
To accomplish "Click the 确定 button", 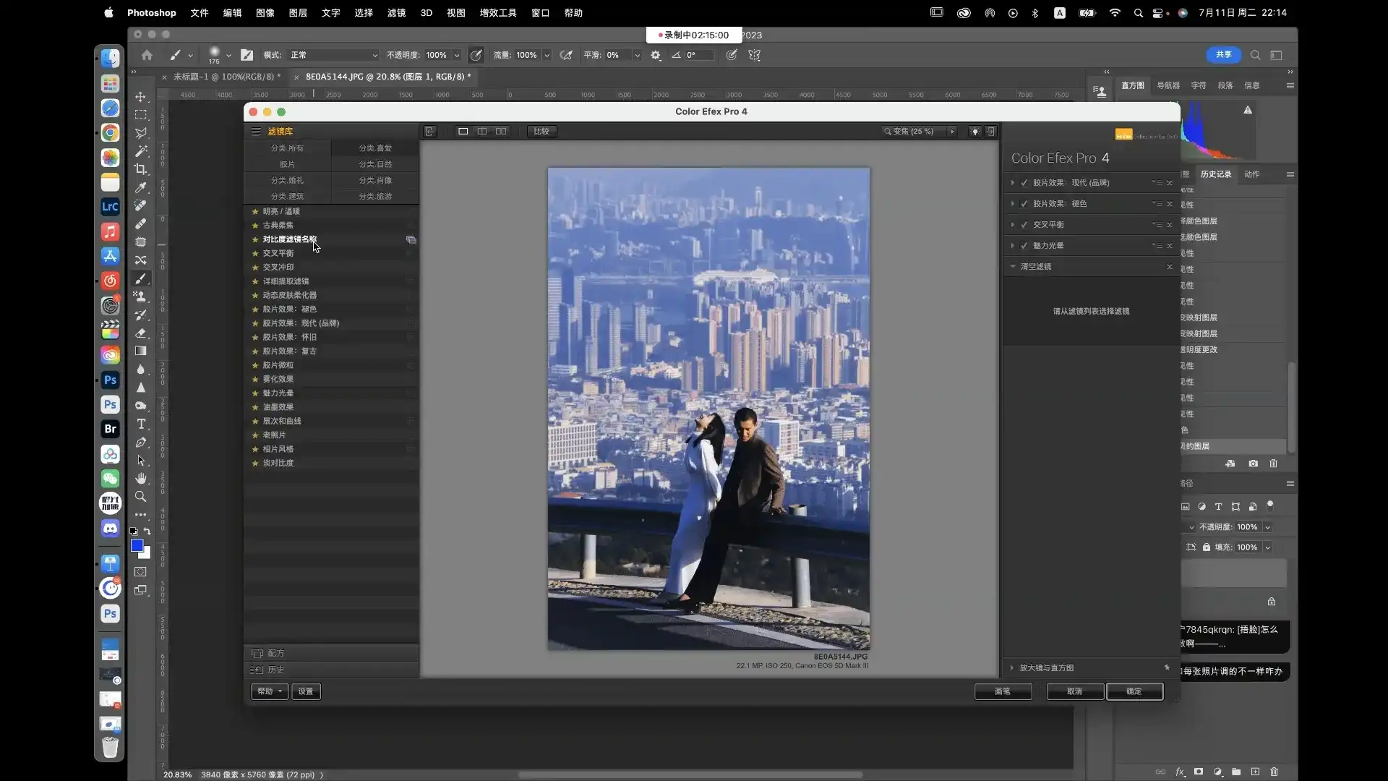I will (x=1134, y=691).
